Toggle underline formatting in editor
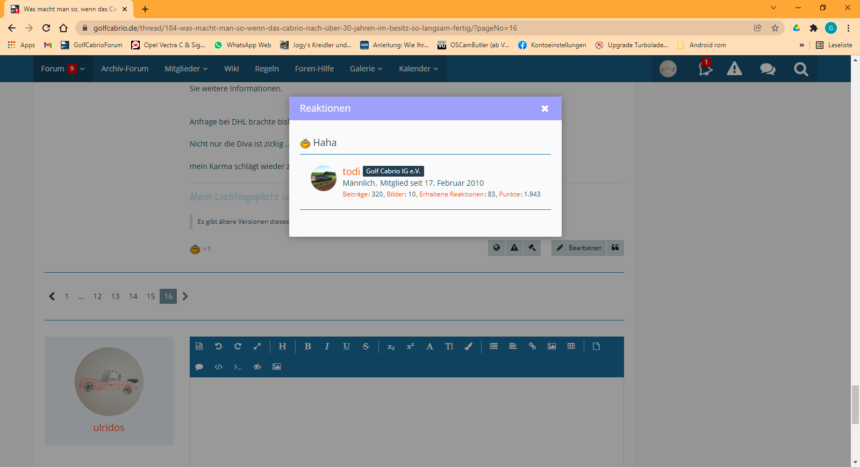 tap(346, 347)
